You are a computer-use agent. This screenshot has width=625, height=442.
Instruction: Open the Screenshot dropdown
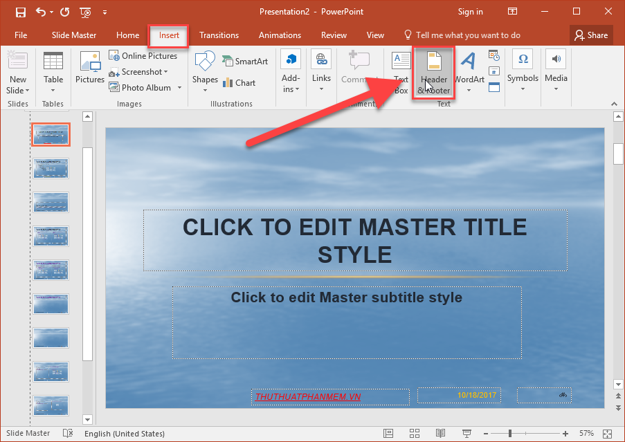[x=138, y=72]
